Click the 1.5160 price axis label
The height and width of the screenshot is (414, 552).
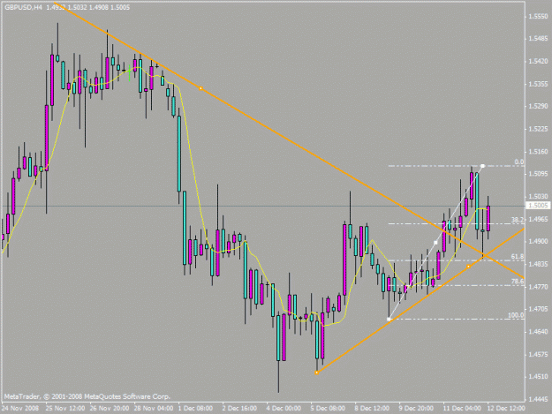(x=538, y=152)
